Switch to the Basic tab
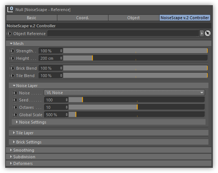The width and height of the screenshot is (218, 173). click(32, 18)
